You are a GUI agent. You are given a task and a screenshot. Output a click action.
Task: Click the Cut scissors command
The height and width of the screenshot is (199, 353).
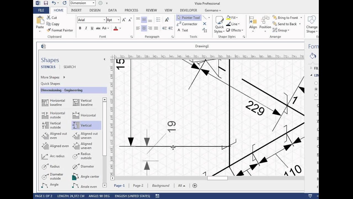point(52,18)
